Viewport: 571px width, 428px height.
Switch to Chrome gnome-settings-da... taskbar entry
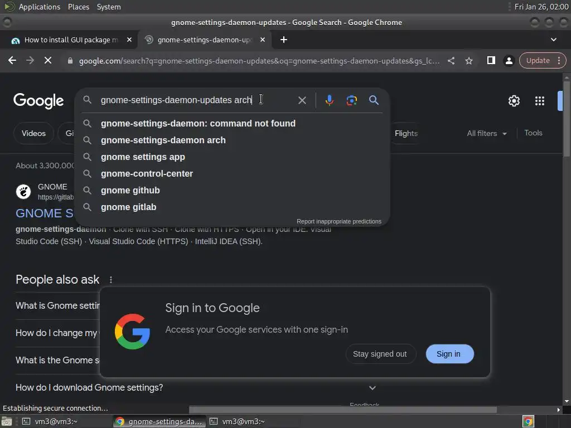click(x=159, y=421)
